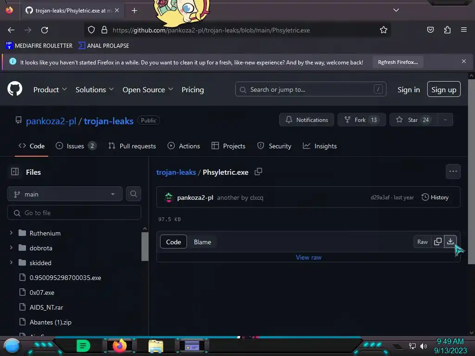
Task: Open the list all tabs chevron
Action: pyautogui.click(x=396, y=10)
